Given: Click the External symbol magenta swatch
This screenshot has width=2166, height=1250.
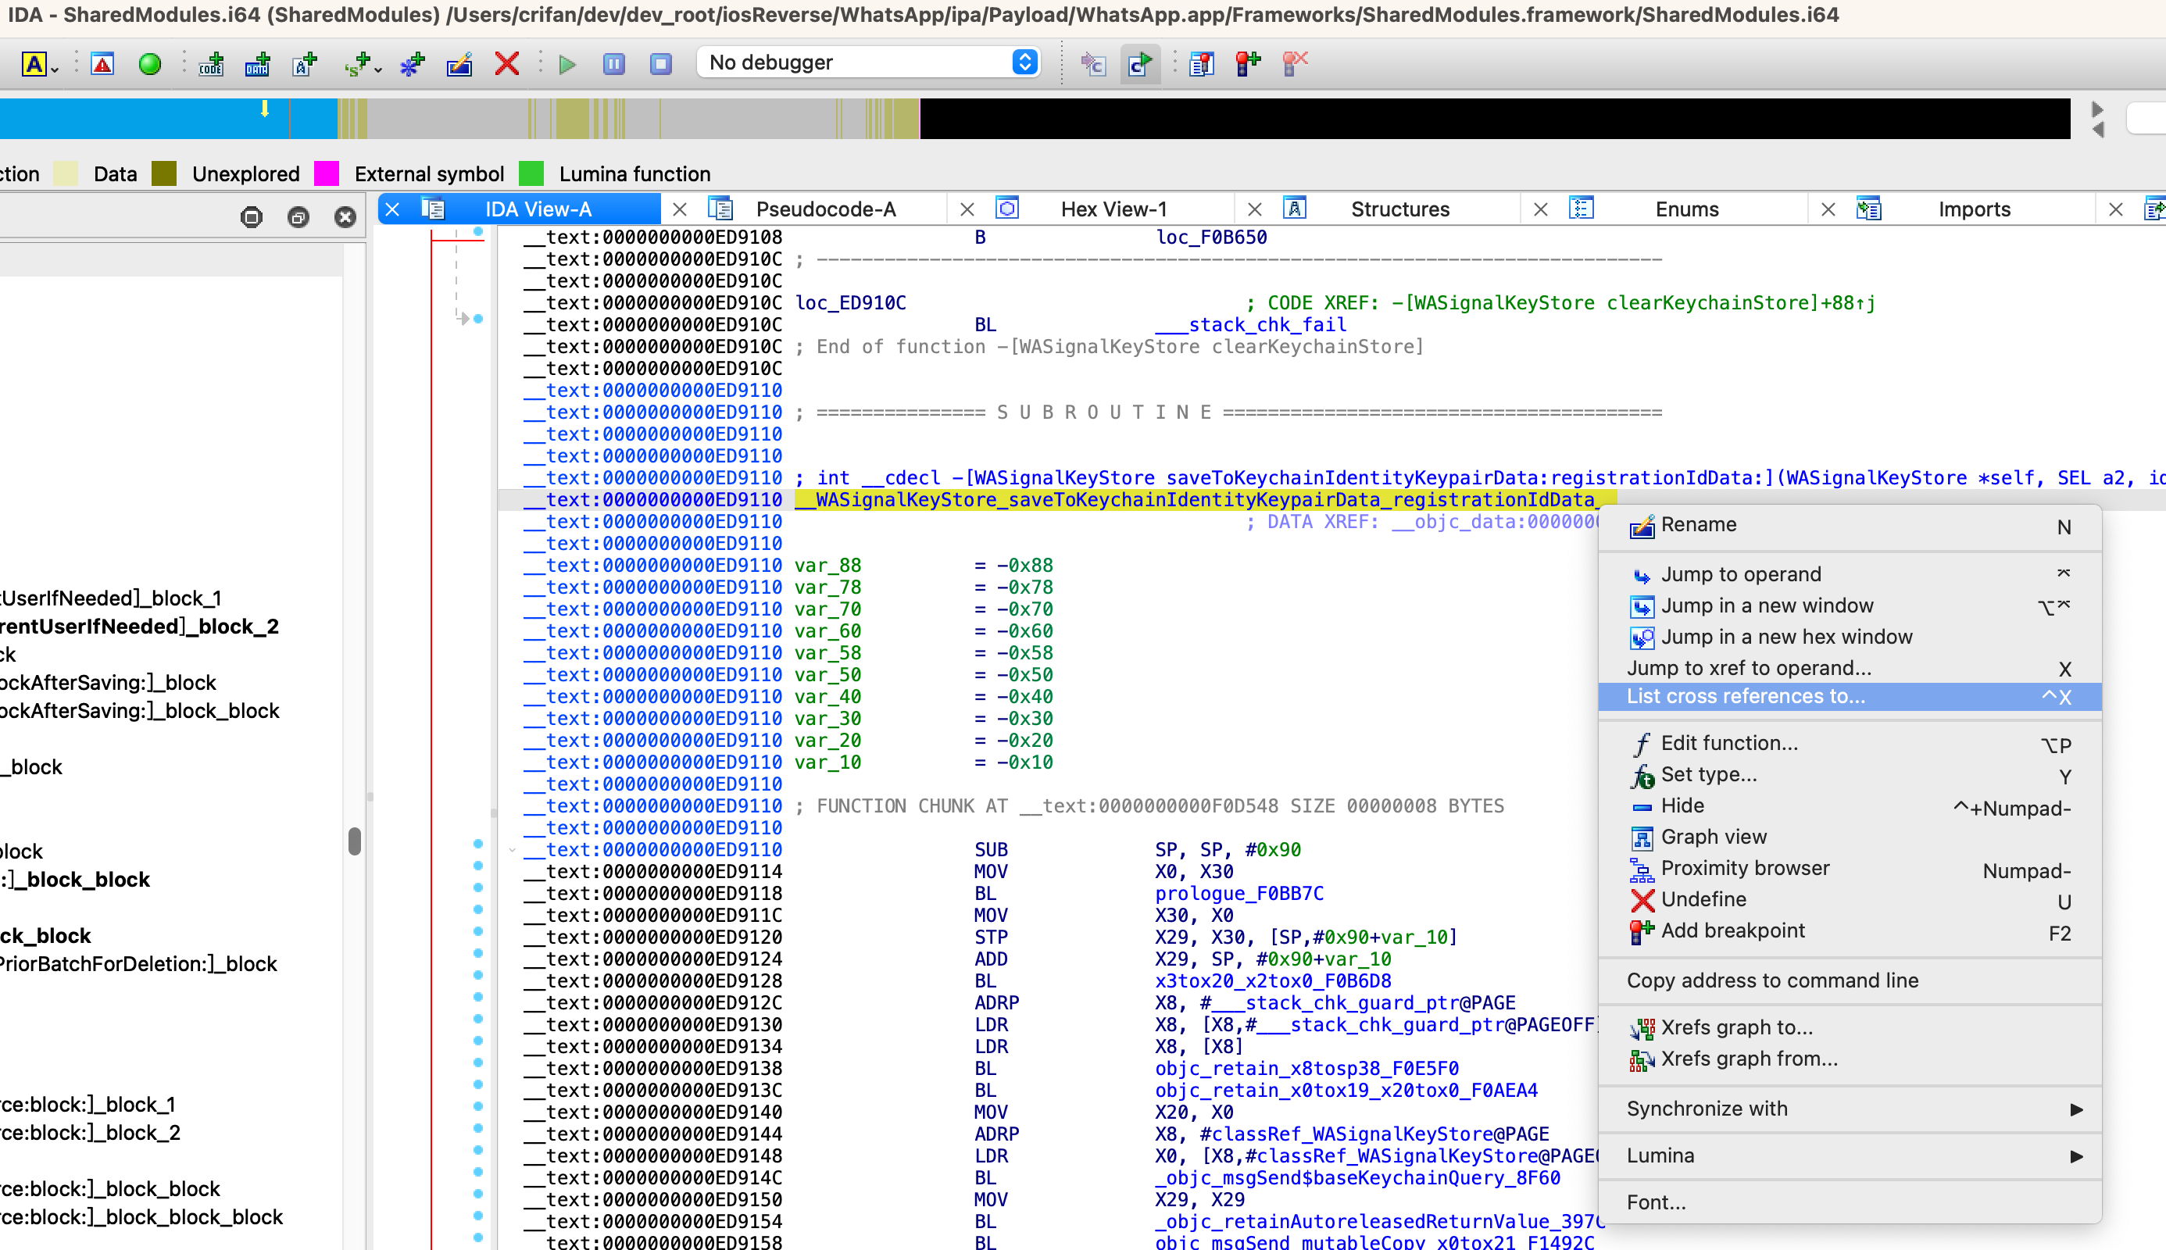Looking at the screenshot, I should coord(327,173).
